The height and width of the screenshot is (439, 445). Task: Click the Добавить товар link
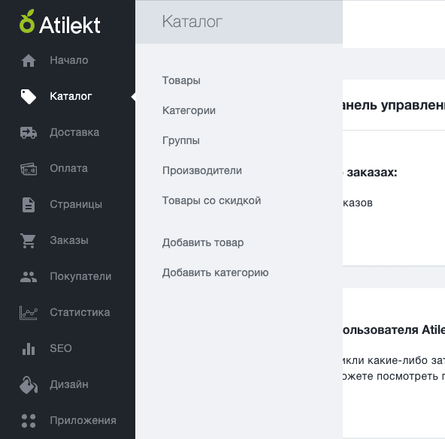[x=203, y=242]
